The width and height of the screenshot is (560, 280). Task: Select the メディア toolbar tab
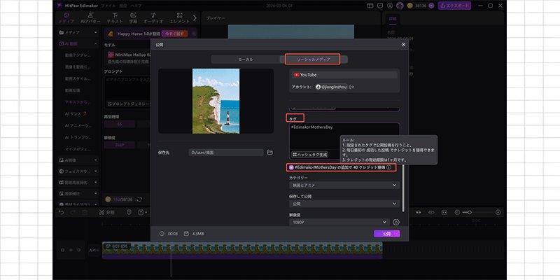click(x=66, y=18)
